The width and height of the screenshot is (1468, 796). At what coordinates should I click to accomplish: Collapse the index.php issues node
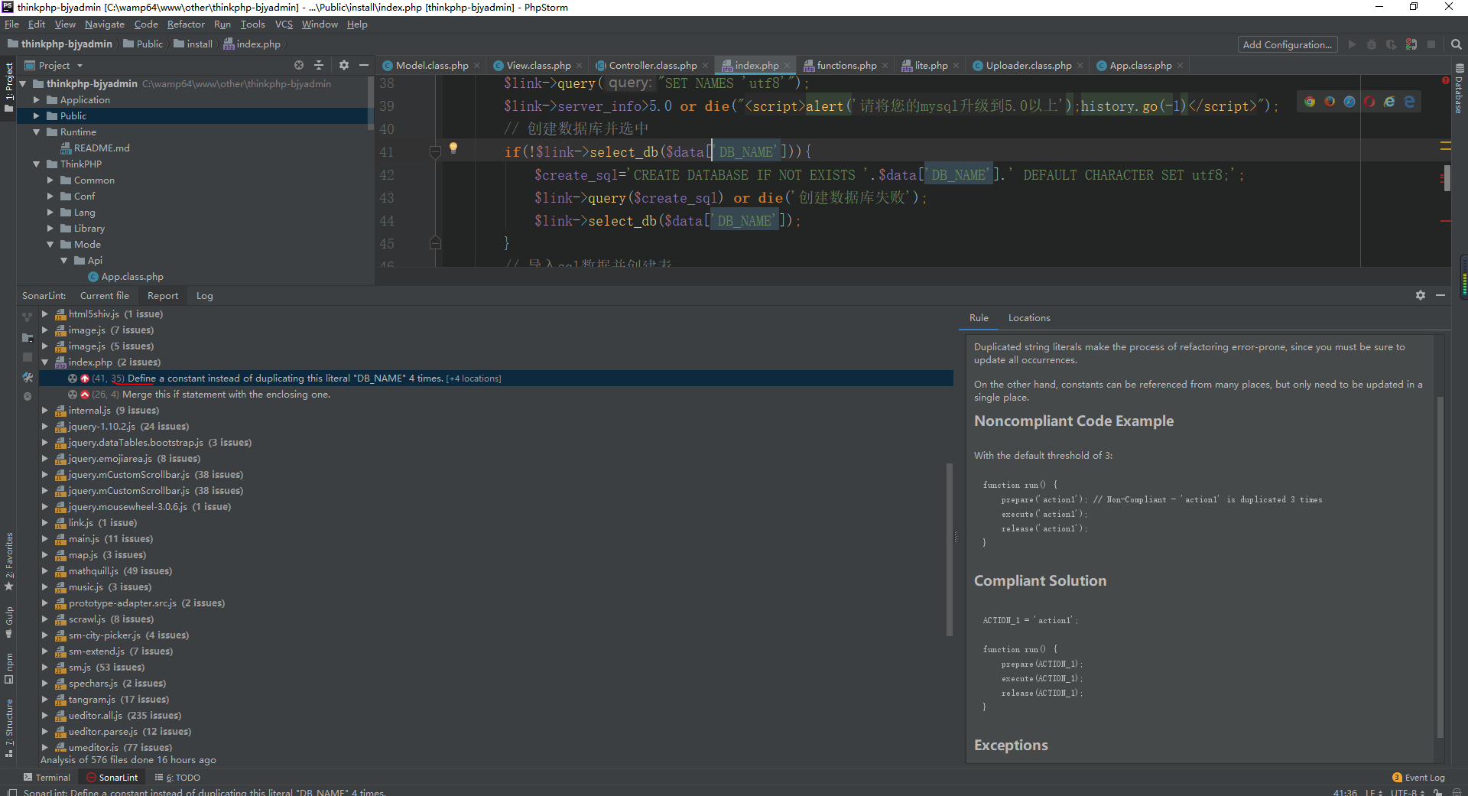(45, 362)
